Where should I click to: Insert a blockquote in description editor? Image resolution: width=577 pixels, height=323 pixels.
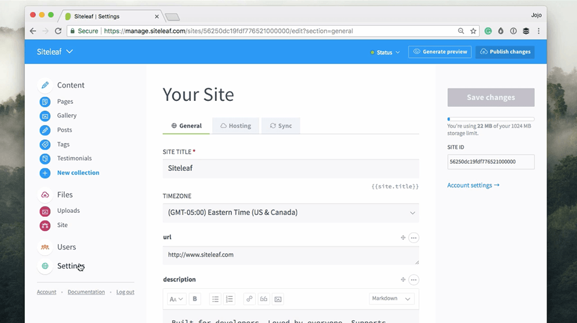point(264,299)
